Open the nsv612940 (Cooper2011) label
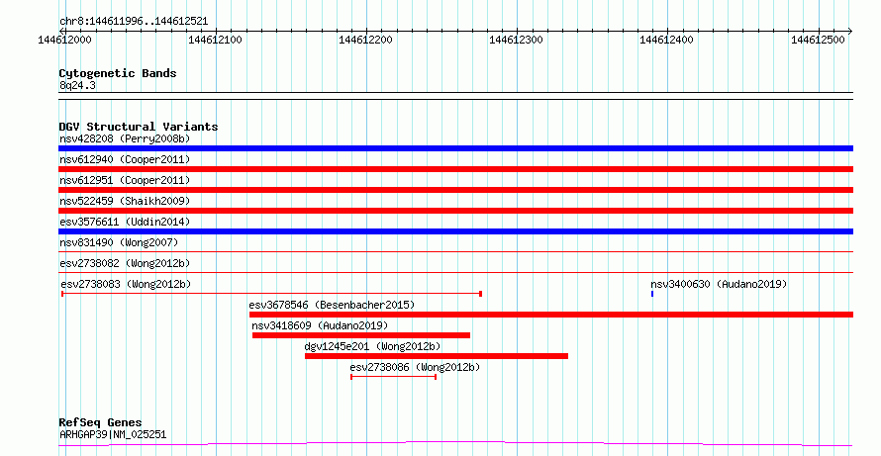 coord(125,159)
